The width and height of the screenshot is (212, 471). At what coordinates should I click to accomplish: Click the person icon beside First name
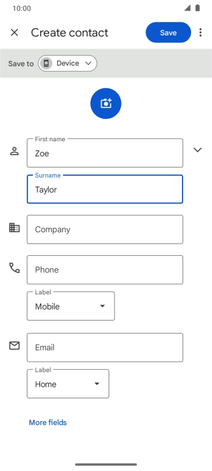point(14,151)
